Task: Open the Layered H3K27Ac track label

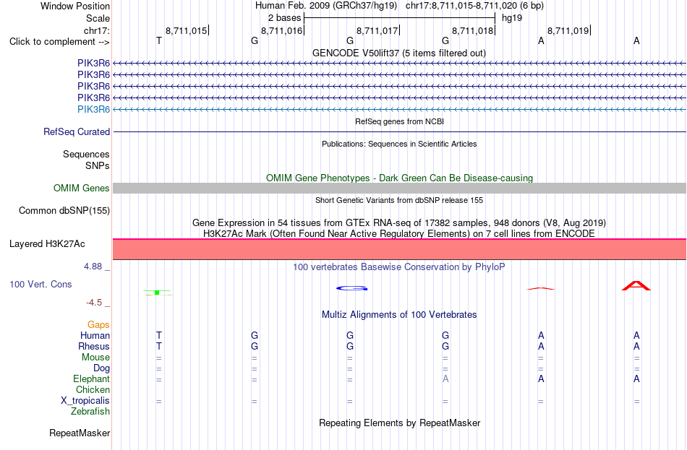Action: pyautogui.click(x=47, y=244)
